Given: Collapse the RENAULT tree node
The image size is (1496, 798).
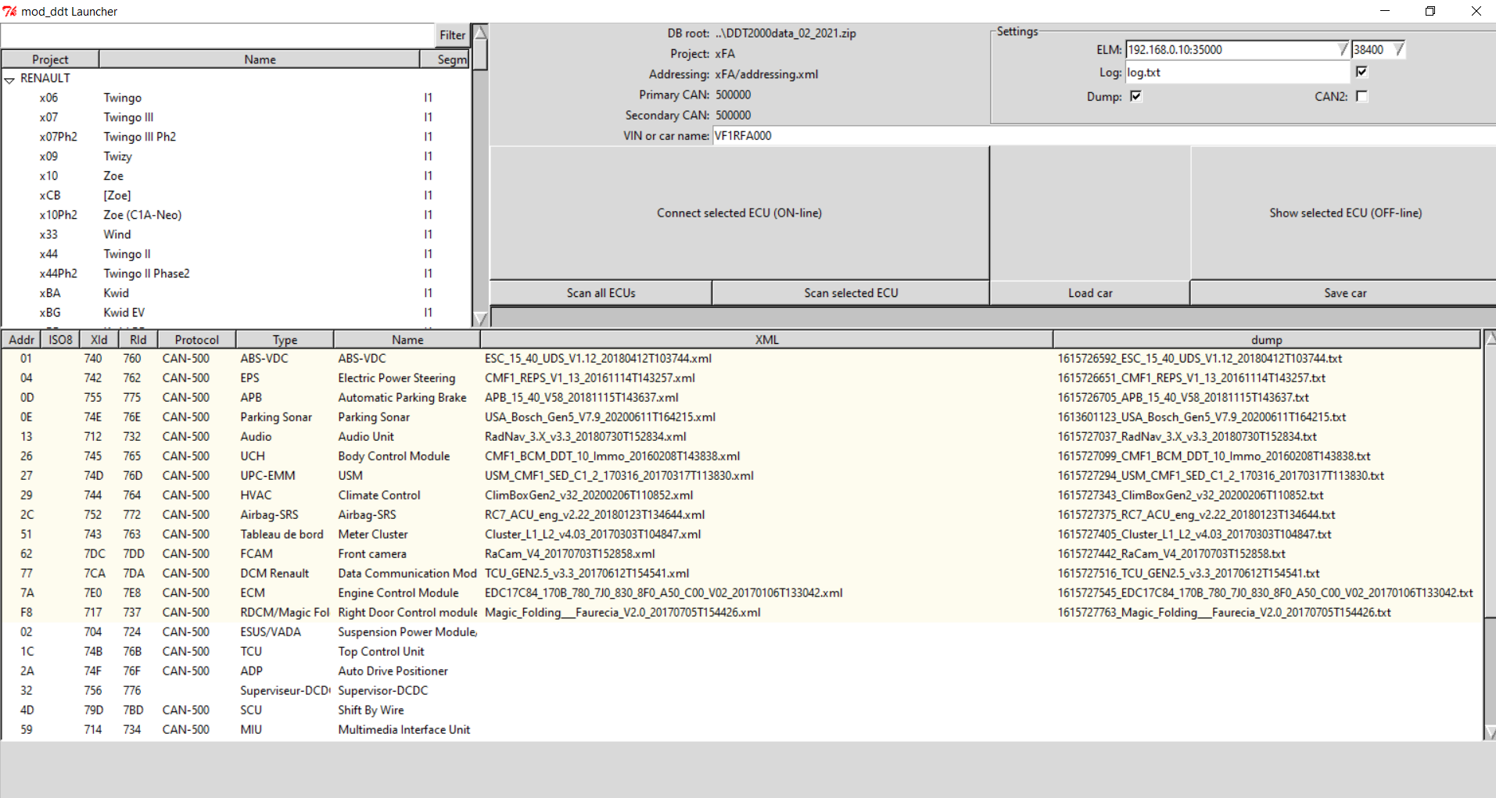Looking at the screenshot, I should point(9,79).
